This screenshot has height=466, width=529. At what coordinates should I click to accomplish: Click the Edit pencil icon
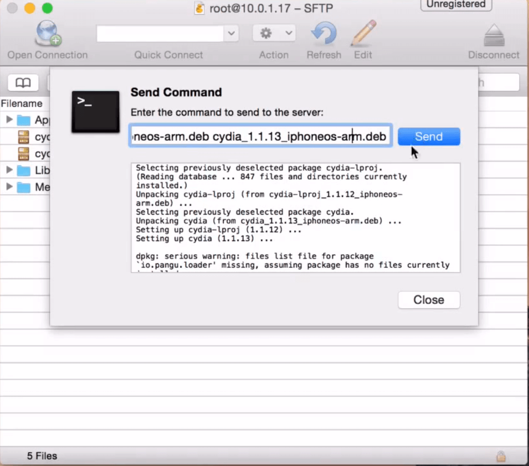[x=363, y=34]
